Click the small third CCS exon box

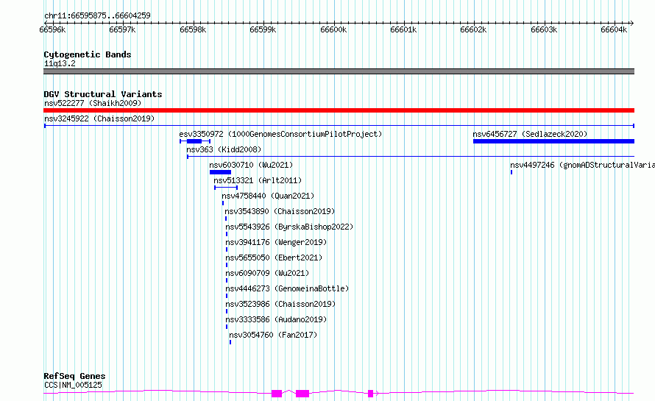point(370,394)
